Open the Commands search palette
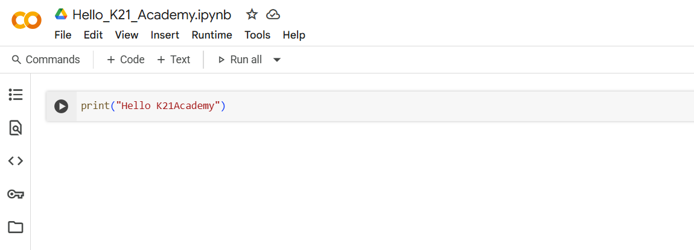Image resolution: width=694 pixels, height=250 pixels. (46, 60)
